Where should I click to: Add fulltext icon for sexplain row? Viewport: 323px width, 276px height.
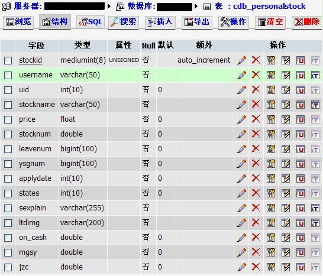[x=315, y=208]
